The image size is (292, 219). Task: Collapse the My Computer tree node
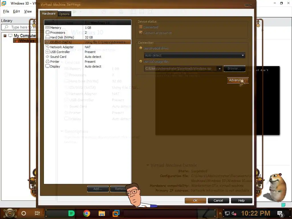[x=5, y=36]
